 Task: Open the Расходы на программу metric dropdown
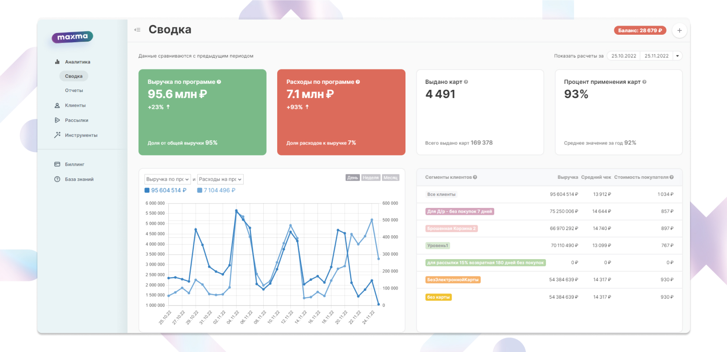pyautogui.click(x=220, y=179)
